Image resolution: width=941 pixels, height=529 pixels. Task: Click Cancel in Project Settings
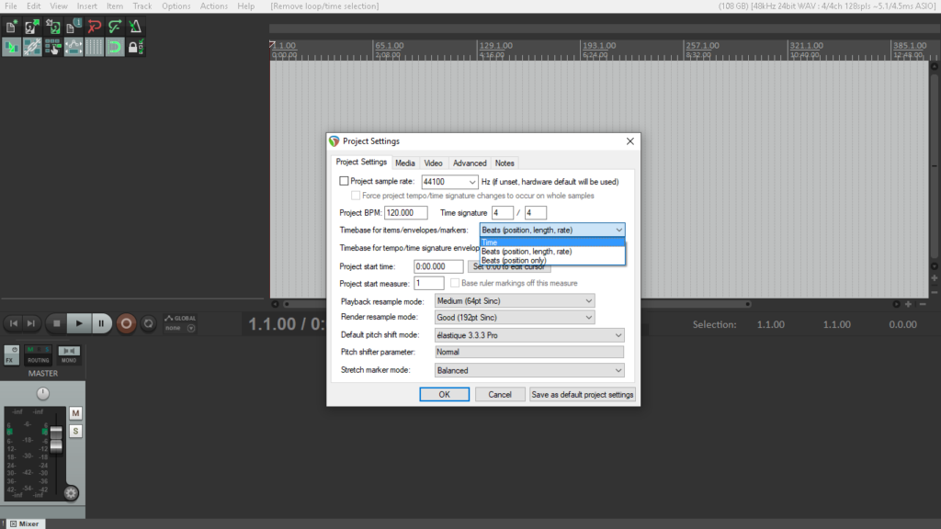coord(499,395)
